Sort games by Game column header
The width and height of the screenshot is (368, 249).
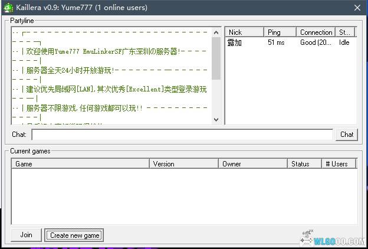(x=80, y=163)
